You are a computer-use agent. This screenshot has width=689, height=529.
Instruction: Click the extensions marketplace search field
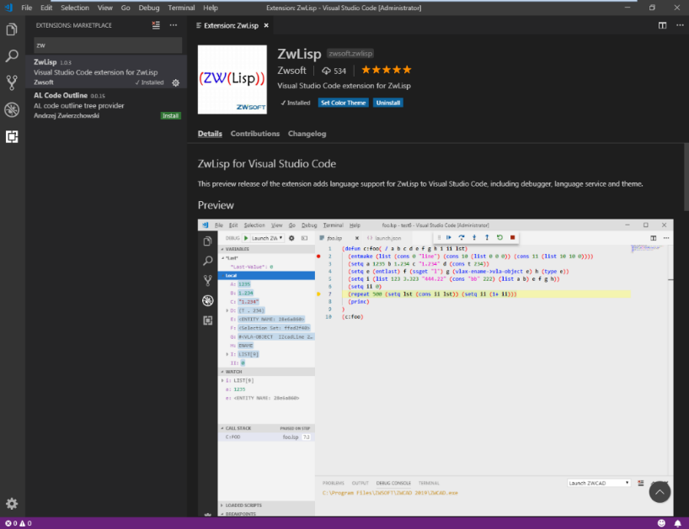[x=107, y=45]
